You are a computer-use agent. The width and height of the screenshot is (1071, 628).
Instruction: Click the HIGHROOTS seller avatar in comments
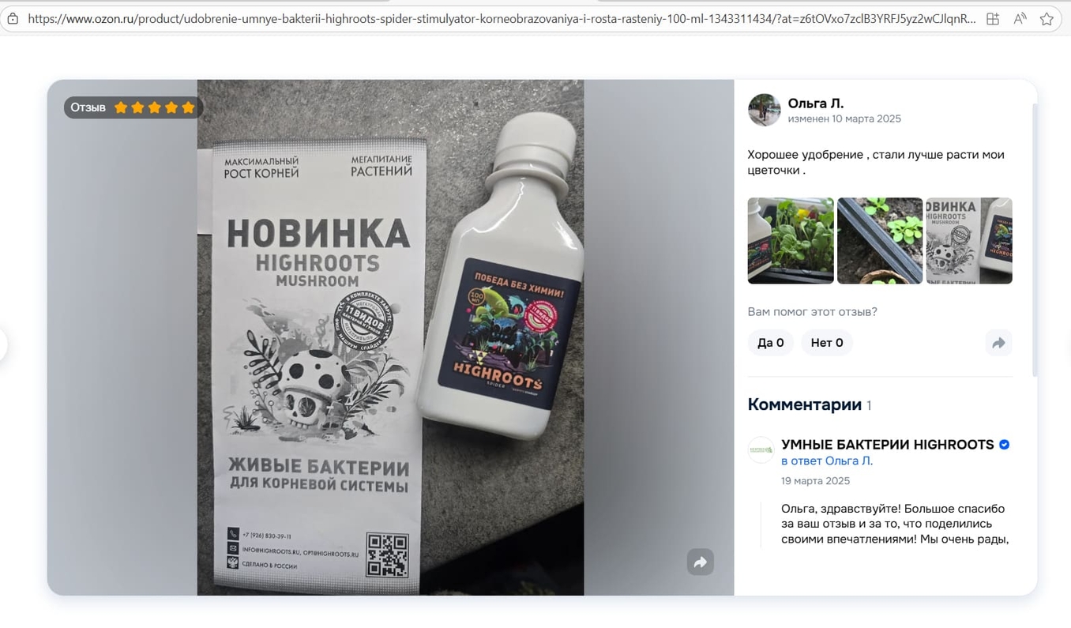pos(761,450)
